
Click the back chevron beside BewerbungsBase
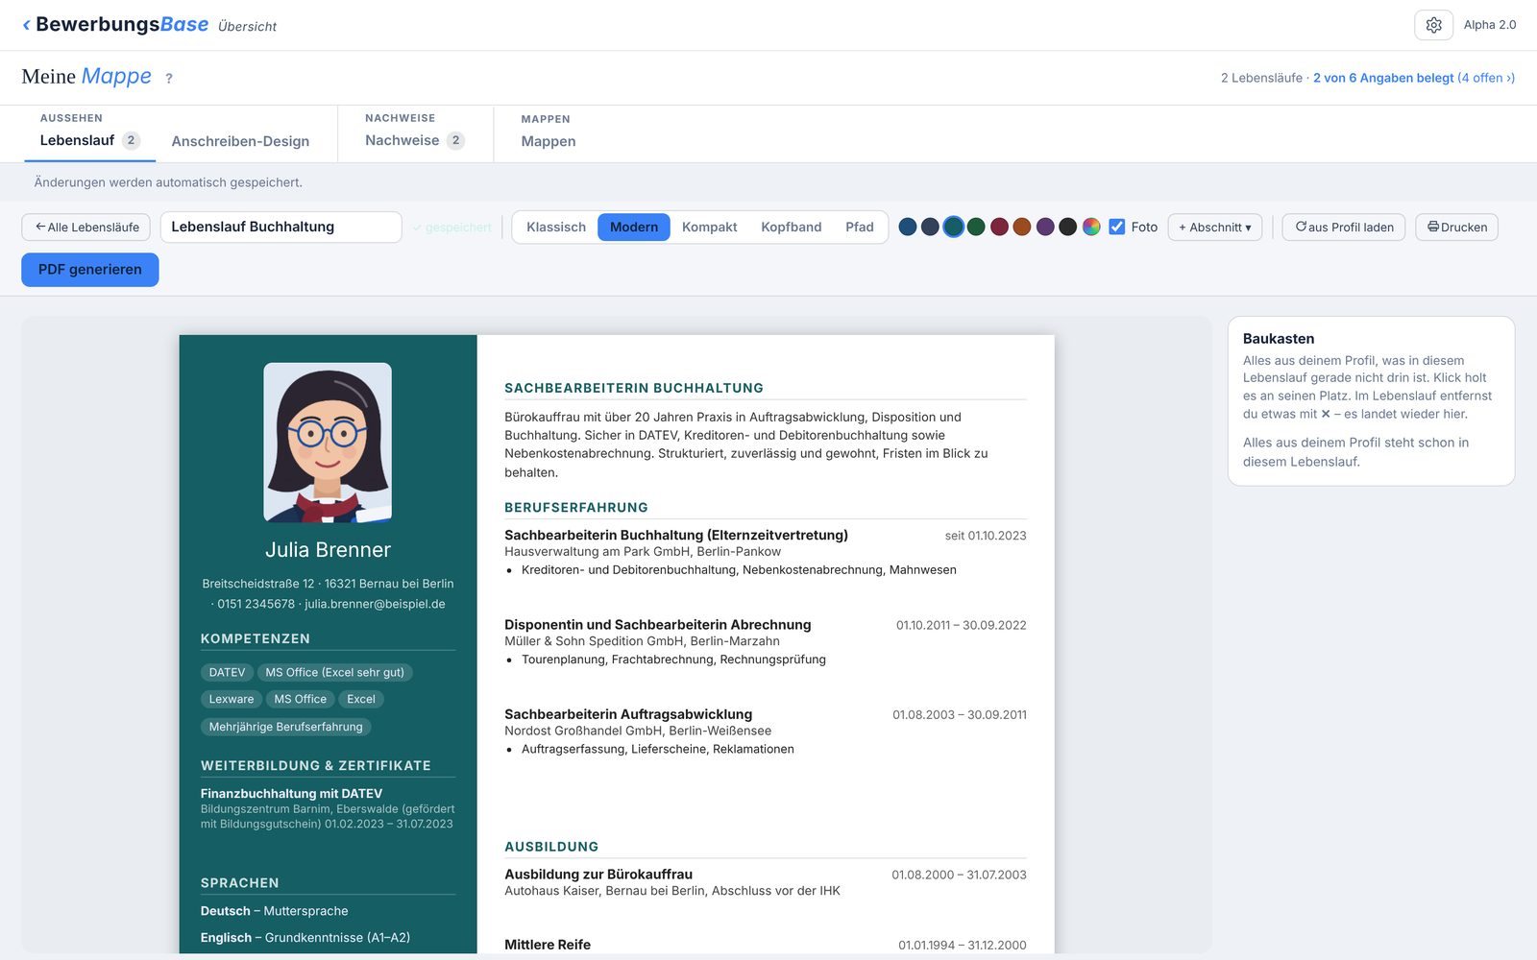click(26, 25)
